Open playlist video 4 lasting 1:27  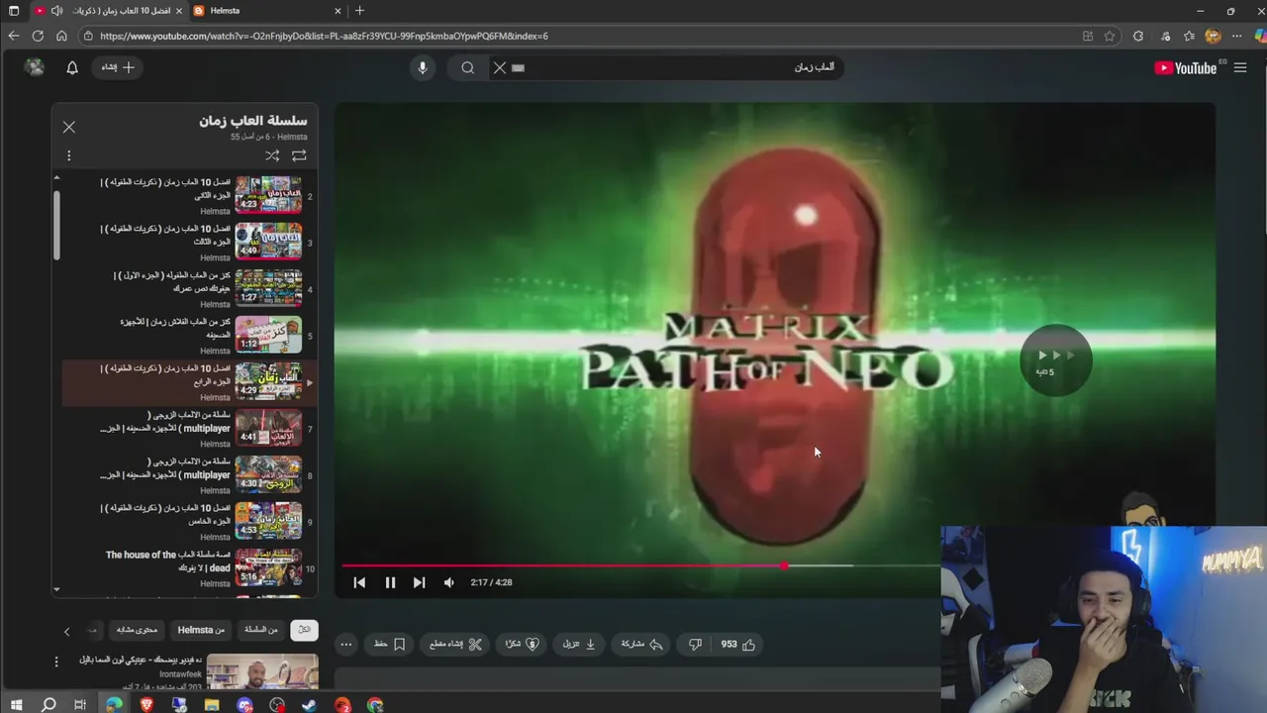[188, 289]
